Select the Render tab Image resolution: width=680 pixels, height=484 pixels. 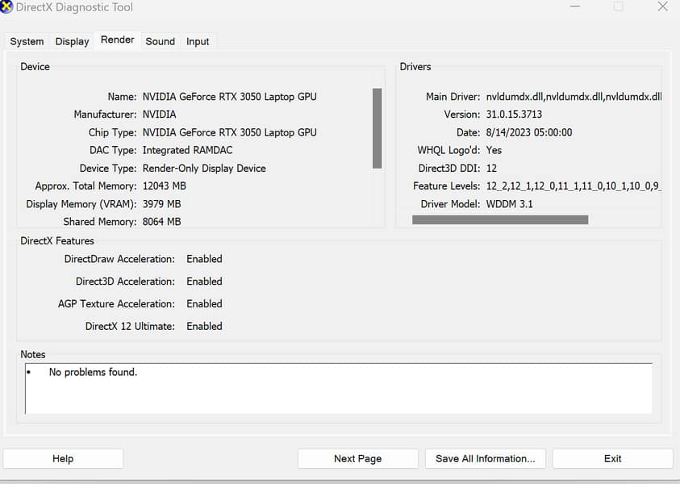pos(117,40)
